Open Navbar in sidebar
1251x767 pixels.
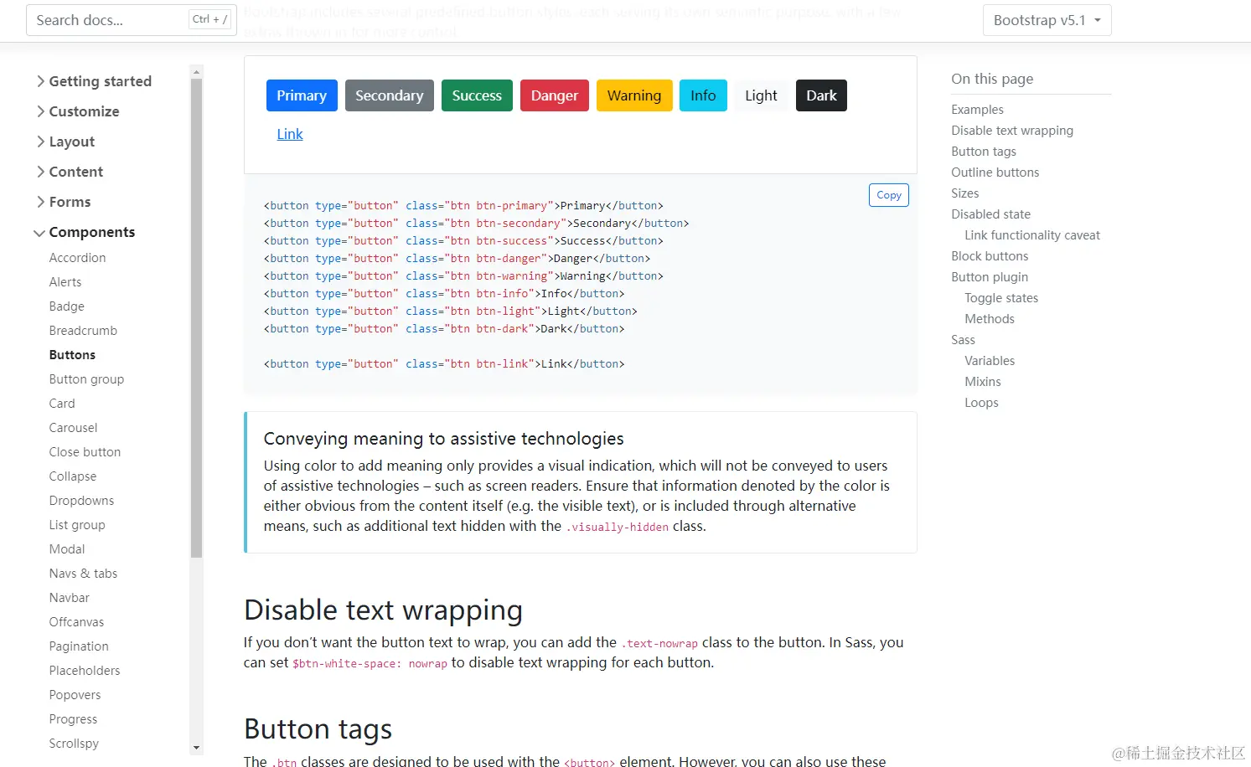coord(69,598)
